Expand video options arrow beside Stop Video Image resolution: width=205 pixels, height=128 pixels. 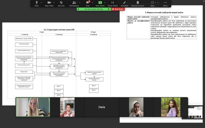pos(55,2)
